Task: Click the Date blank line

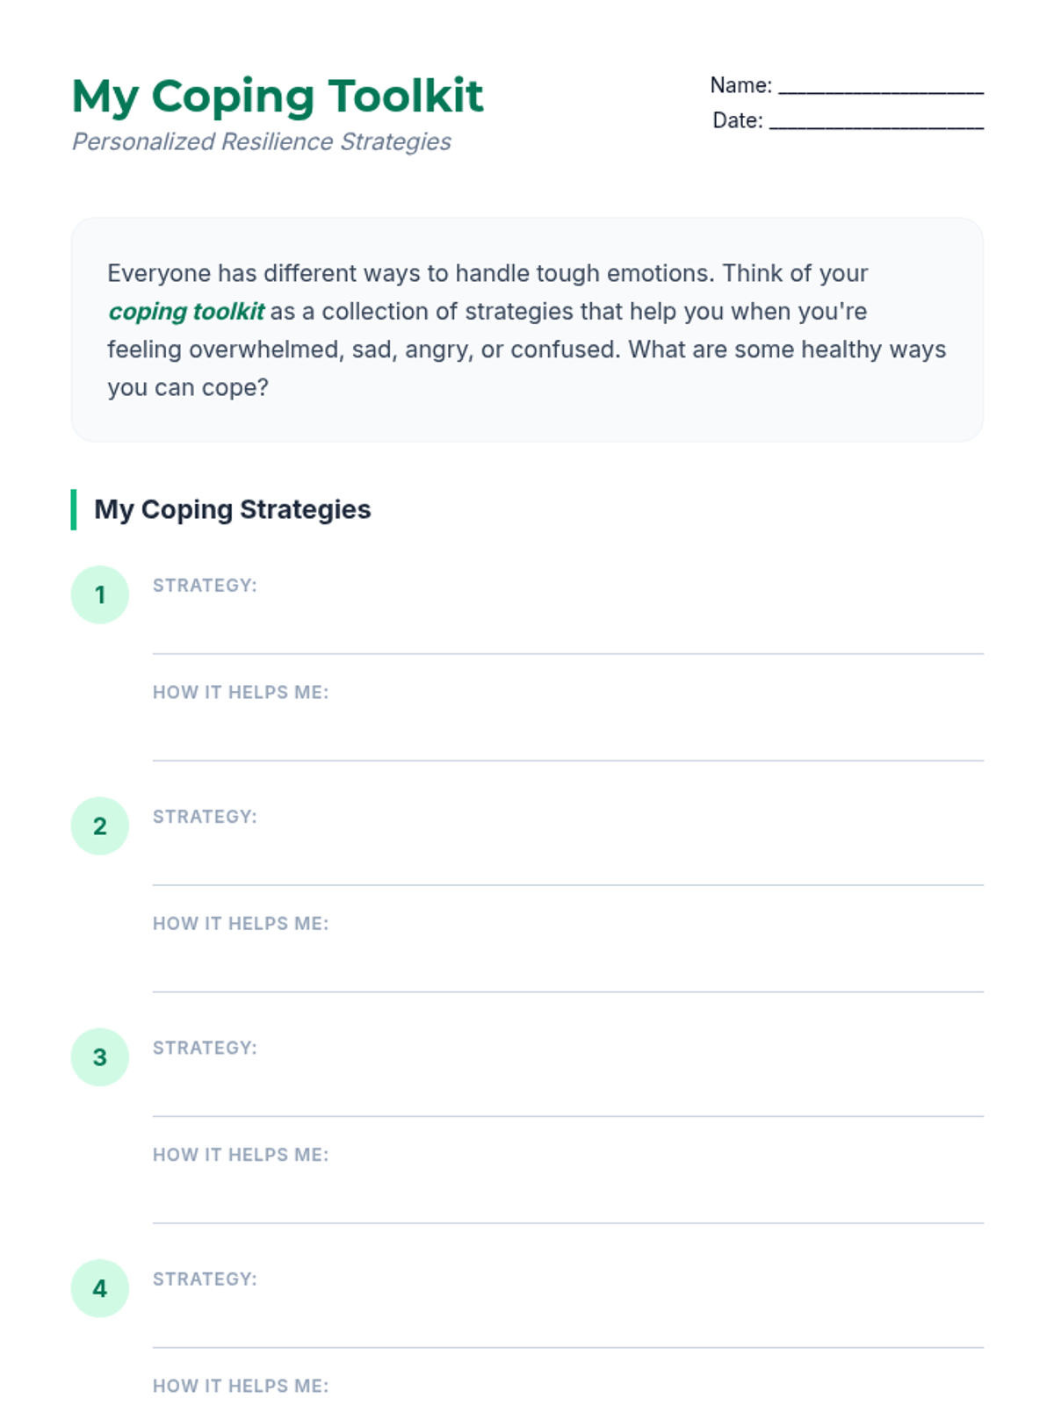Action: pos(876,121)
